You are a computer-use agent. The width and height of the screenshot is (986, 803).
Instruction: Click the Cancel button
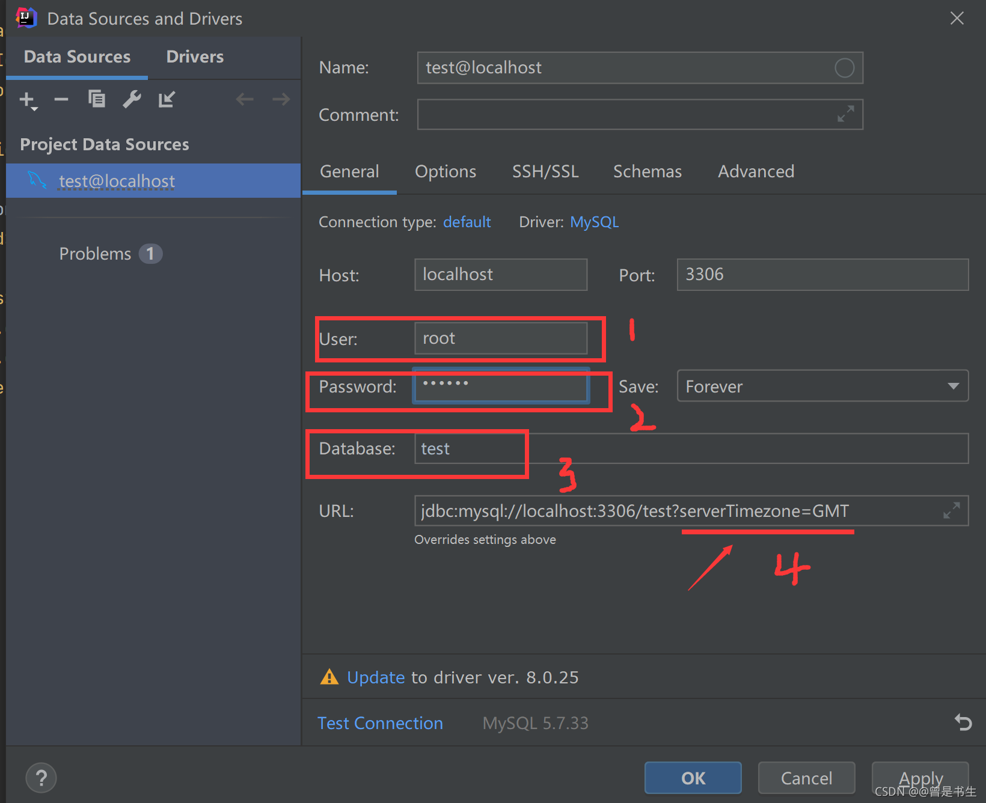tap(806, 778)
